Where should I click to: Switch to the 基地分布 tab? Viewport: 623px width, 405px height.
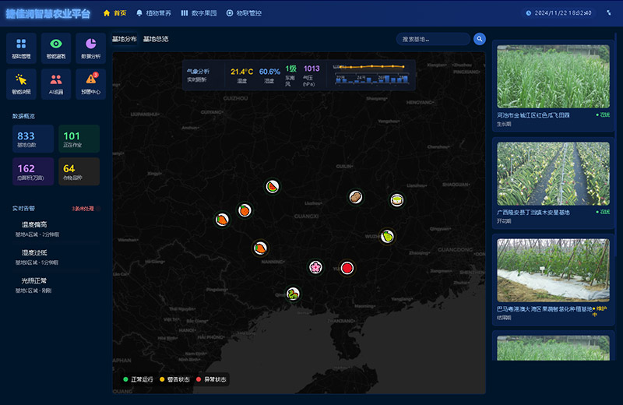pyautogui.click(x=124, y=39)
